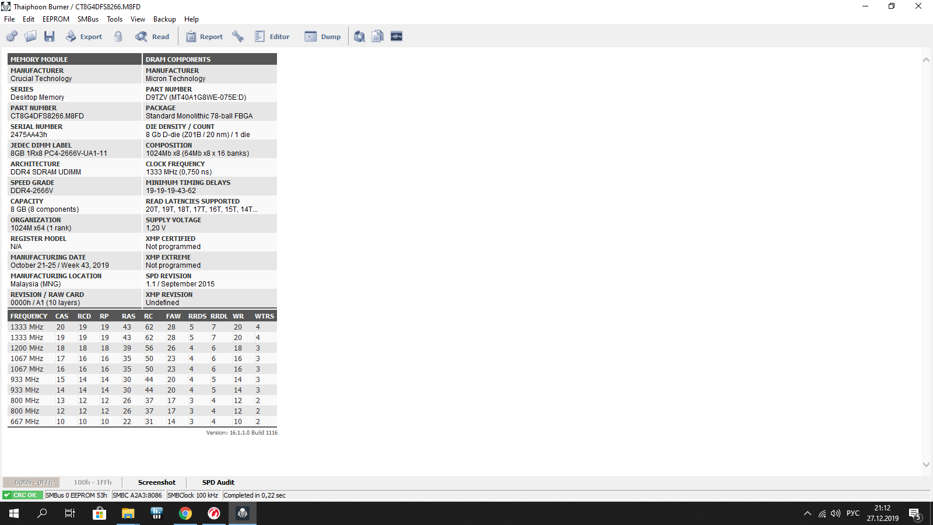Open the EEPROM menu
The width and height of the screenshot is (933, 525).
tap(56, 19)
